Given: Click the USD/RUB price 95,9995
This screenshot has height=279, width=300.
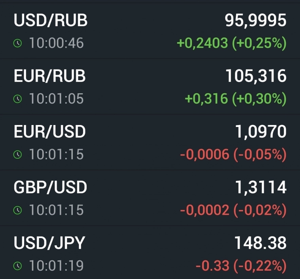Looking at the screenshot, I should [x=256, y=20].
